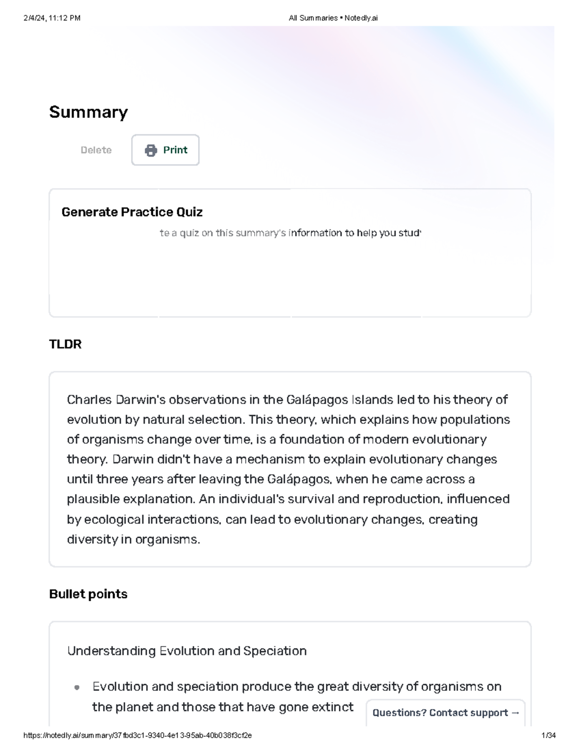Select the green Print label
Image resolution: width=581 pixels, height=753 pixels.
click(174, 150)
